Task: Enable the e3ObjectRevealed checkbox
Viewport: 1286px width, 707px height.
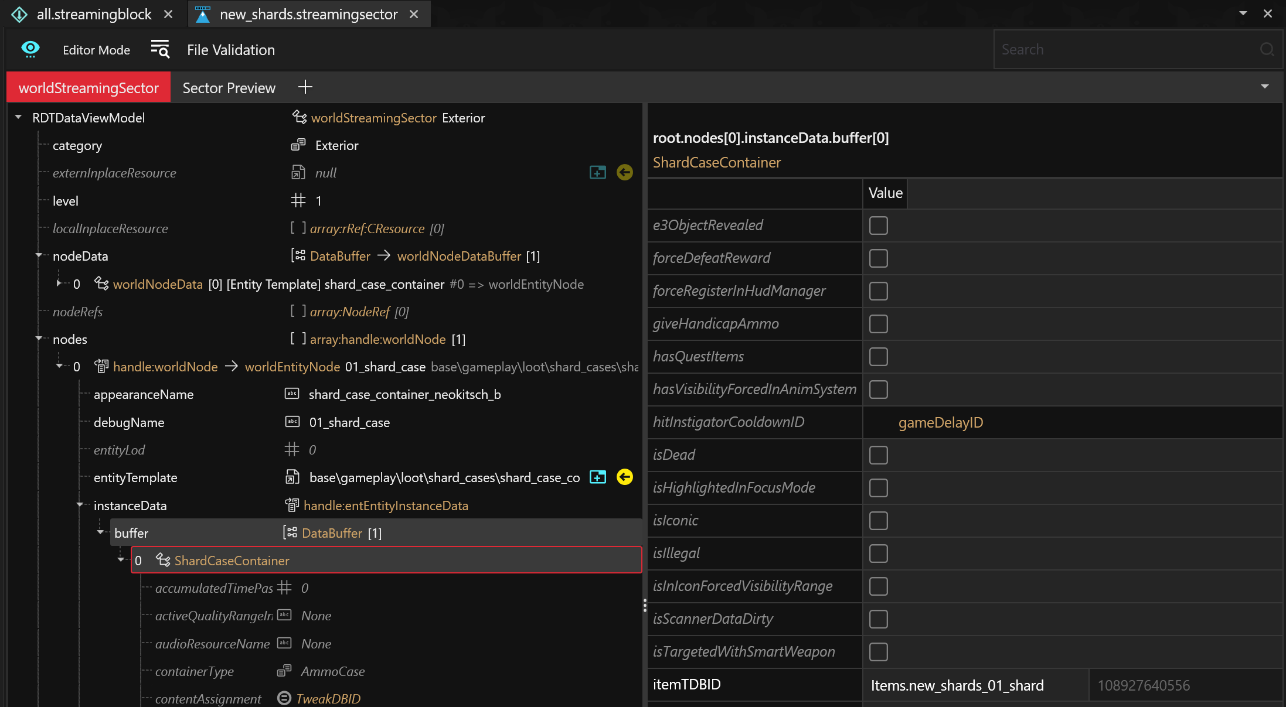Action: (x=878, y=226)
